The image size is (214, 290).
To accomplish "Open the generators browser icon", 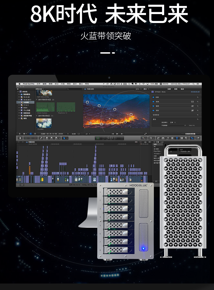I will [182, 138].
